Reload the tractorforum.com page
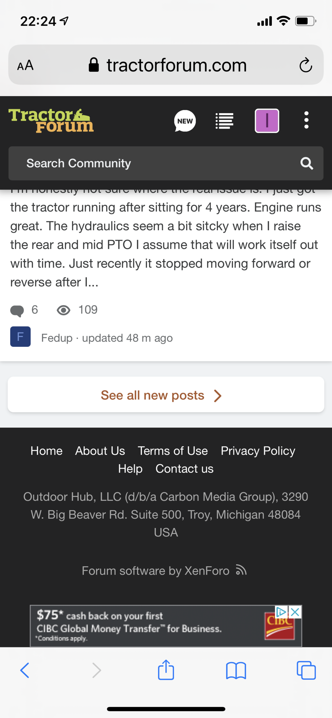Viewport: 332px width, 718px height. tap(306, 65)
